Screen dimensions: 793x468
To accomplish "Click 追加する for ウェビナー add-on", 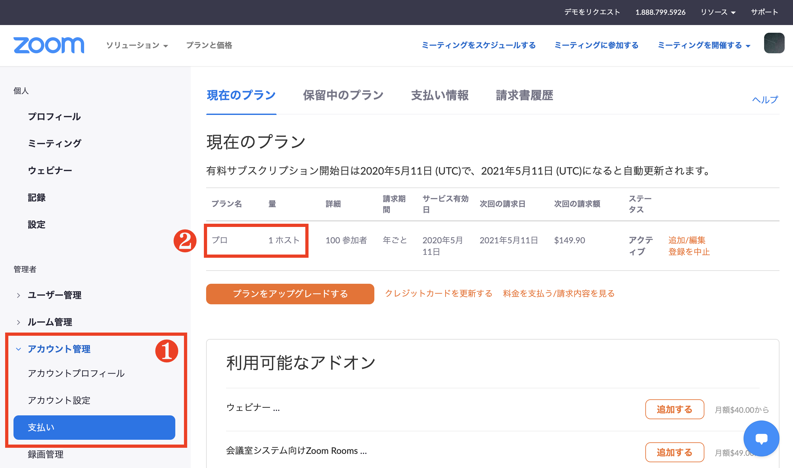I will coord(675,409).
